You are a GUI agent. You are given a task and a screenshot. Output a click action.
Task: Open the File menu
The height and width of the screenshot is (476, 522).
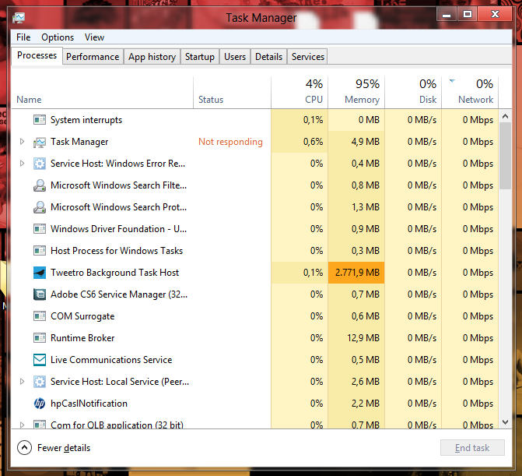(23, 37)
